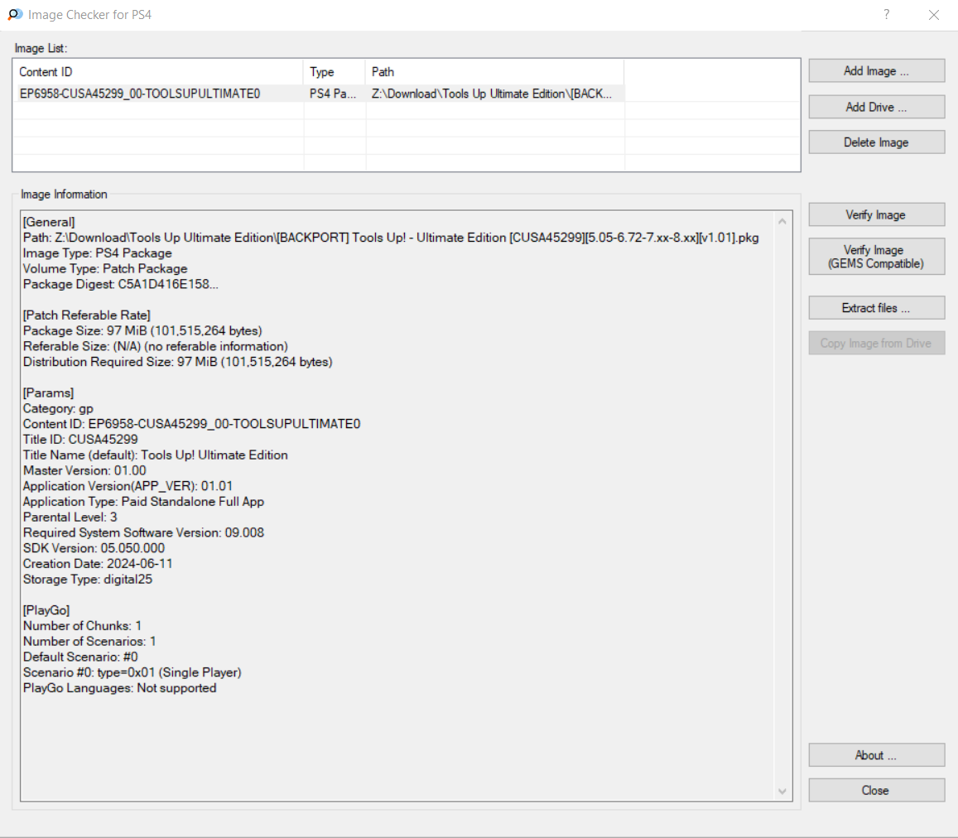Click the PS4 Pa... type cell
The width and height of the screenshot is (958, 838).
[x=333, y=94]
